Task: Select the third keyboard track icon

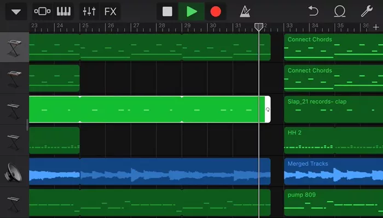Action: tap(14, 110)
